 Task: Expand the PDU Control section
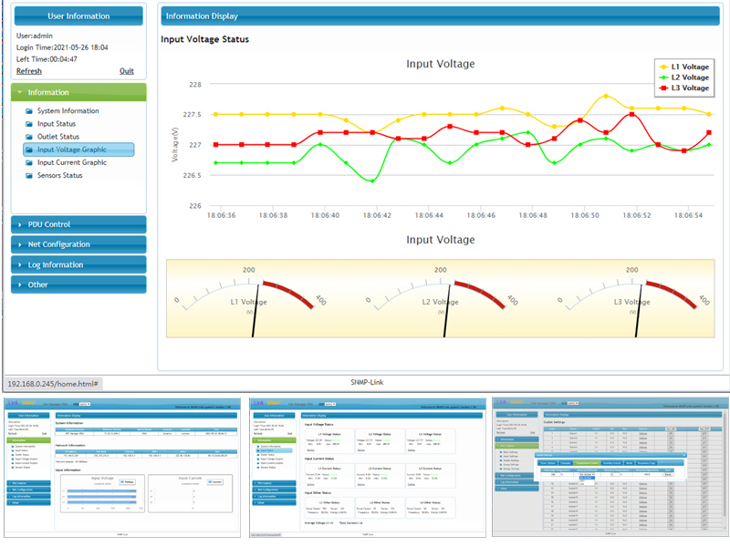click(78, 224)
